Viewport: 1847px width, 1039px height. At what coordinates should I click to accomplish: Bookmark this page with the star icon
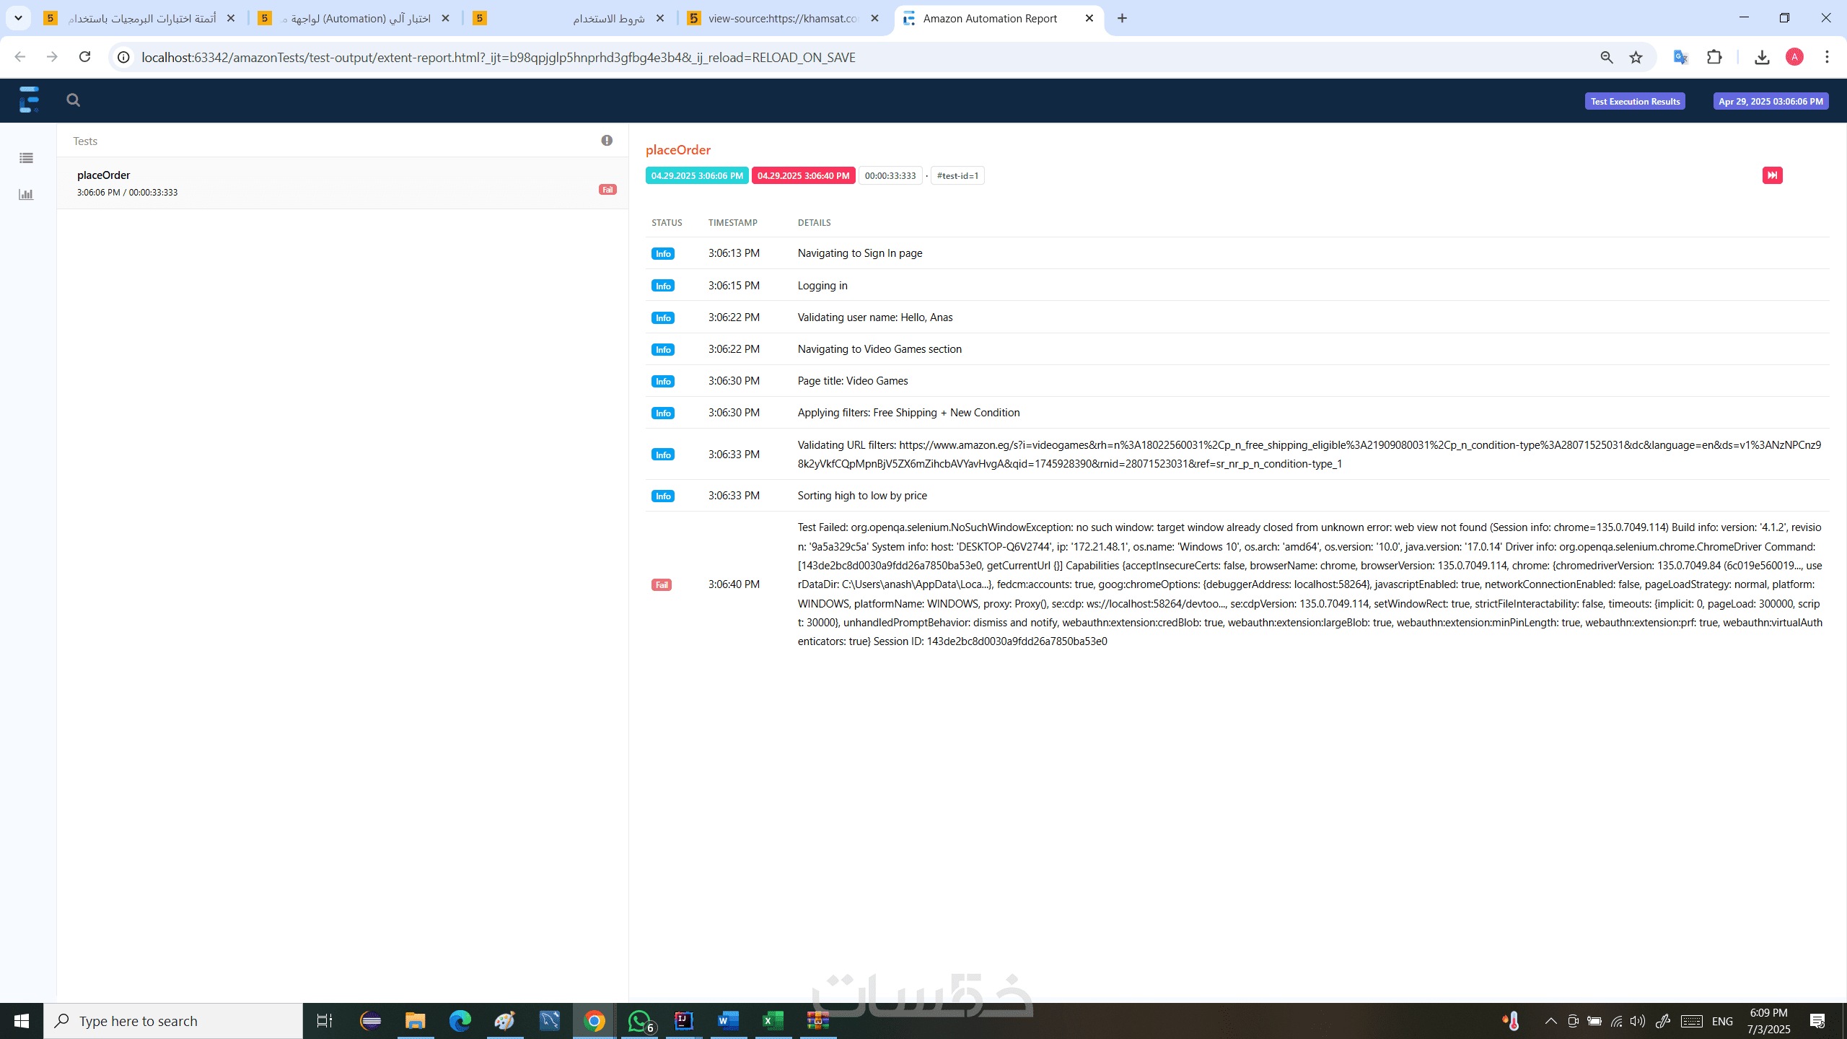click(x=1636, y=57)
